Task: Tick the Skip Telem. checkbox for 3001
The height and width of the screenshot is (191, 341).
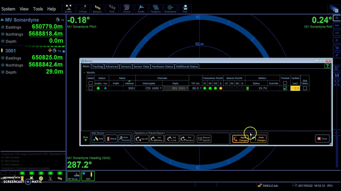Action: pyautogui.click(x=305, y=88)
